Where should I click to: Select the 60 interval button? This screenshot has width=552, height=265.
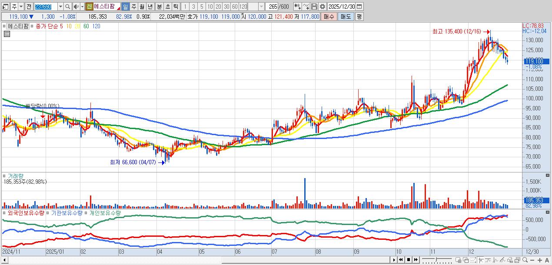[235, 7]
